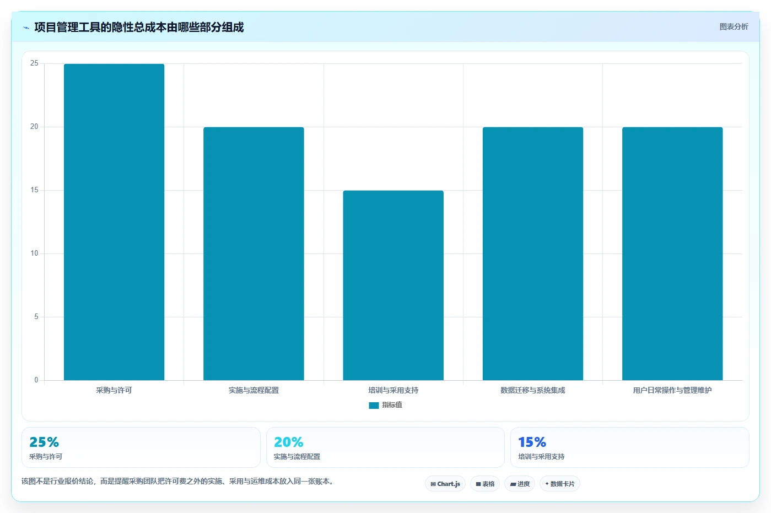771x513 pixels.
Task: Click the 图表分析 label in the header
Action: [734, 26]
